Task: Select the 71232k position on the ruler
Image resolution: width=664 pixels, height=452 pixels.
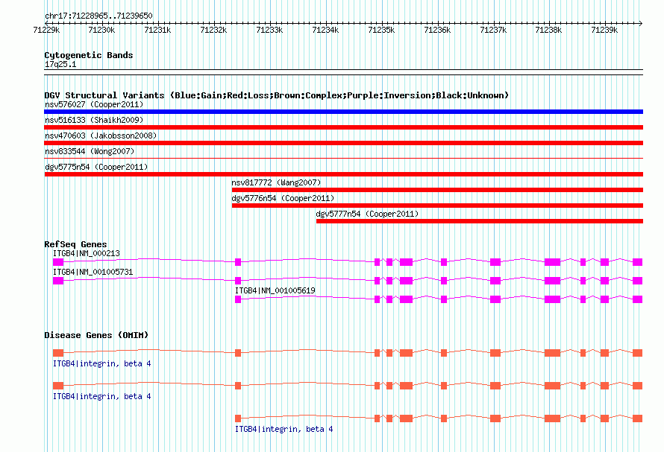Action: 213,30
